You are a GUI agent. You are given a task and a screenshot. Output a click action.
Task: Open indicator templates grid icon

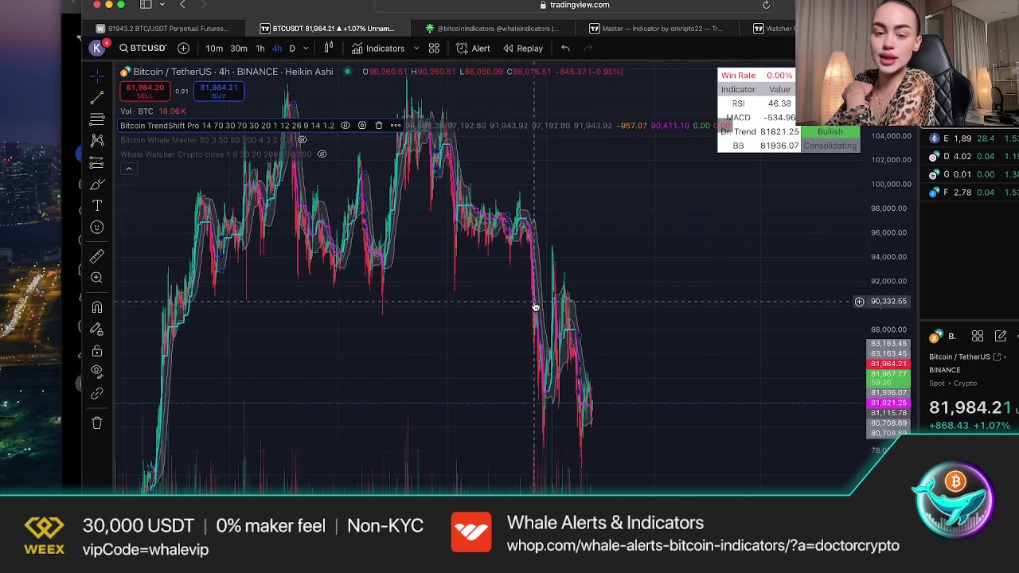[x=434, y=49]
